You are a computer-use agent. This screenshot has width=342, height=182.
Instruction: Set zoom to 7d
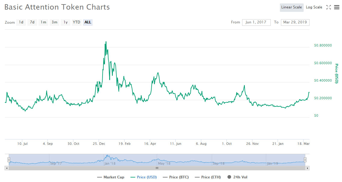32,22
